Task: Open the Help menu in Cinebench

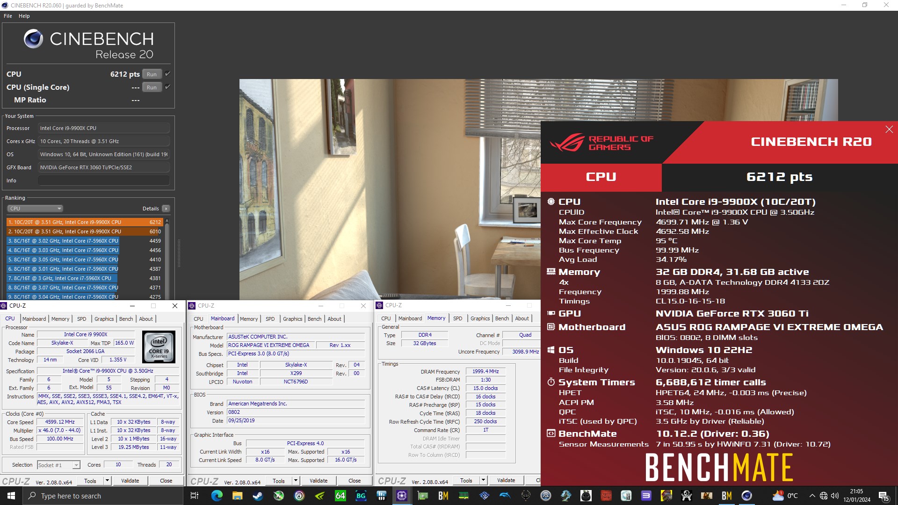Action: [24, 16]
